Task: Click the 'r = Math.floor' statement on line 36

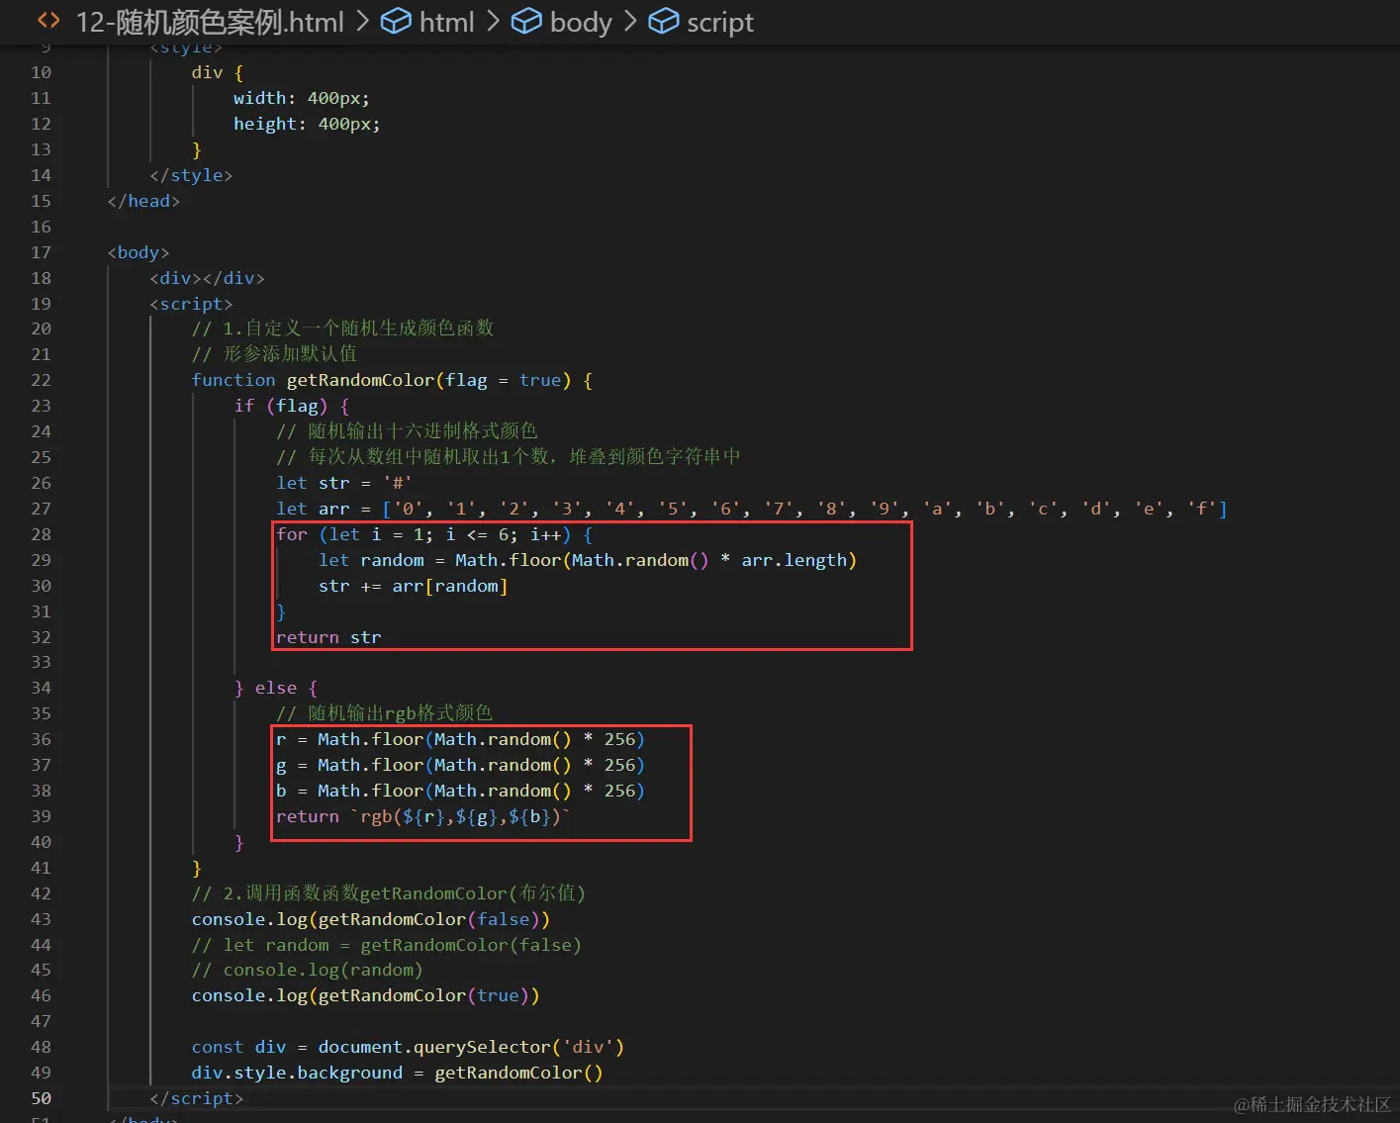Action: coord(460,739)
